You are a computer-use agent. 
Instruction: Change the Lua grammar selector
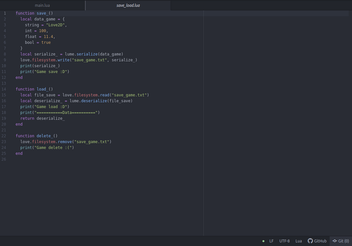click(x=298, y=241)
